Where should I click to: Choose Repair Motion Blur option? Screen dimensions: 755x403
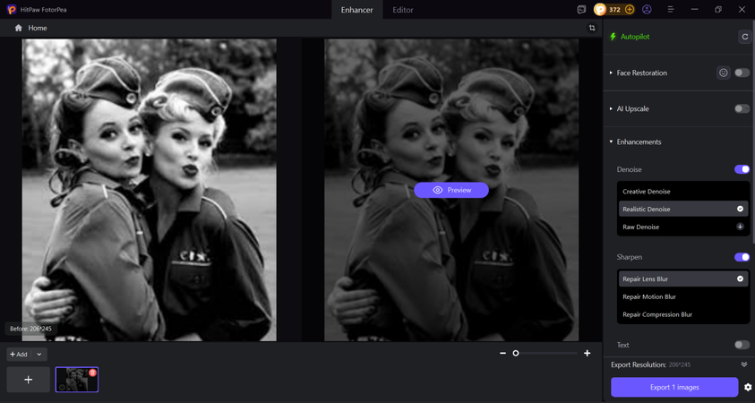pyautogui.click(x=682, y=296)
